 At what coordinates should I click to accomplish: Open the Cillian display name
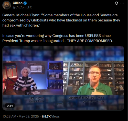[18, 3]
